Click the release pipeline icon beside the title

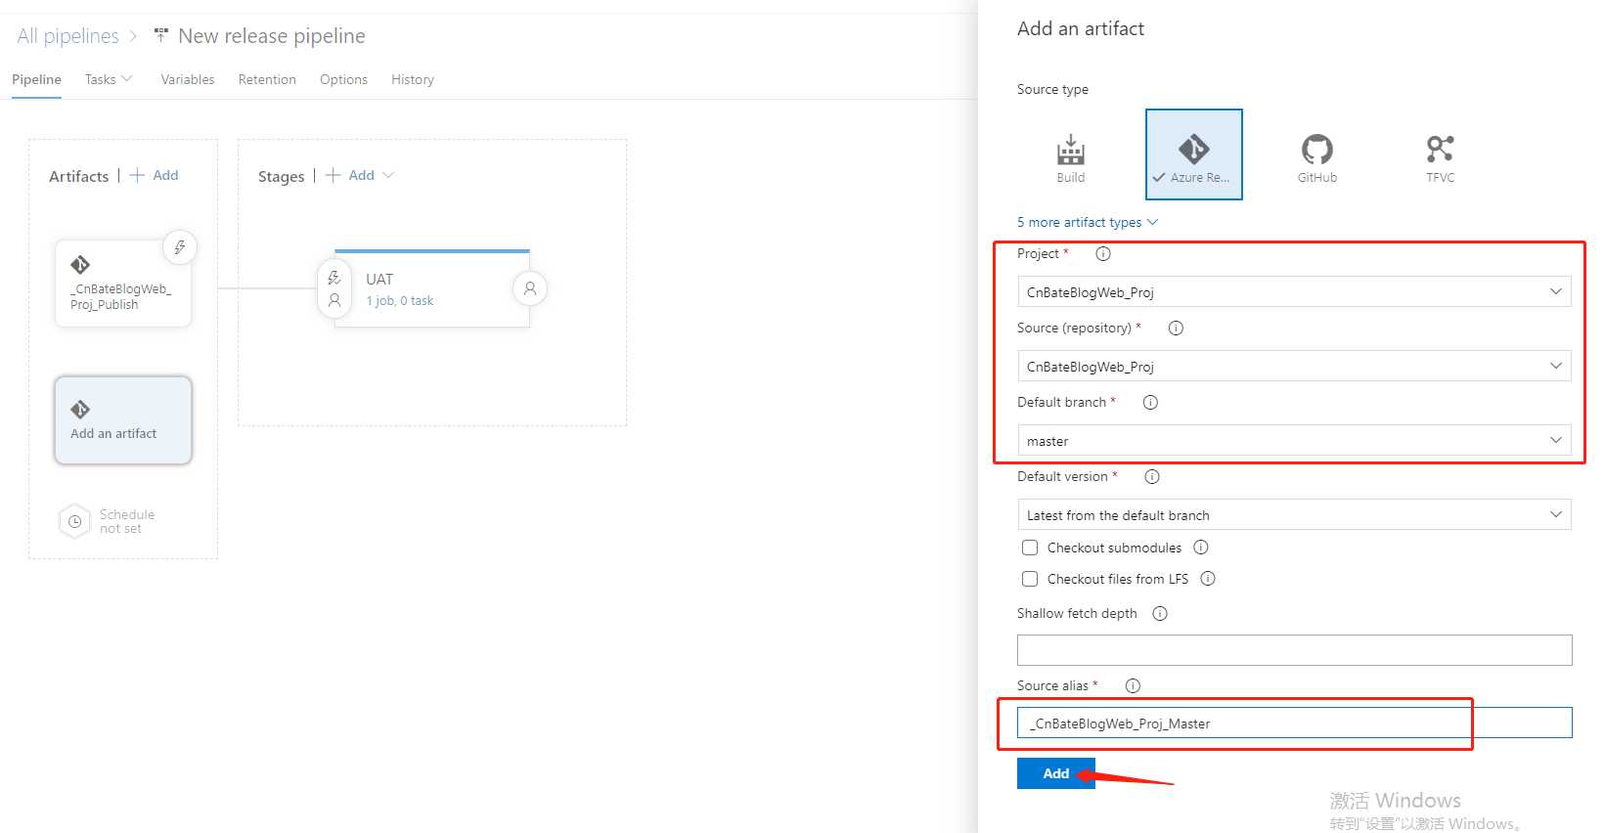pyautogui.click(x=161, y=35)
